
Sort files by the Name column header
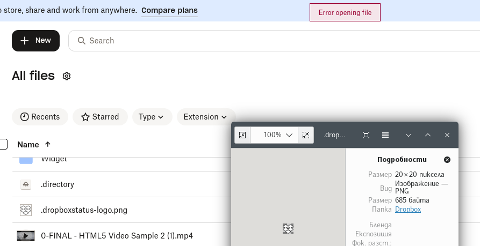28,144
